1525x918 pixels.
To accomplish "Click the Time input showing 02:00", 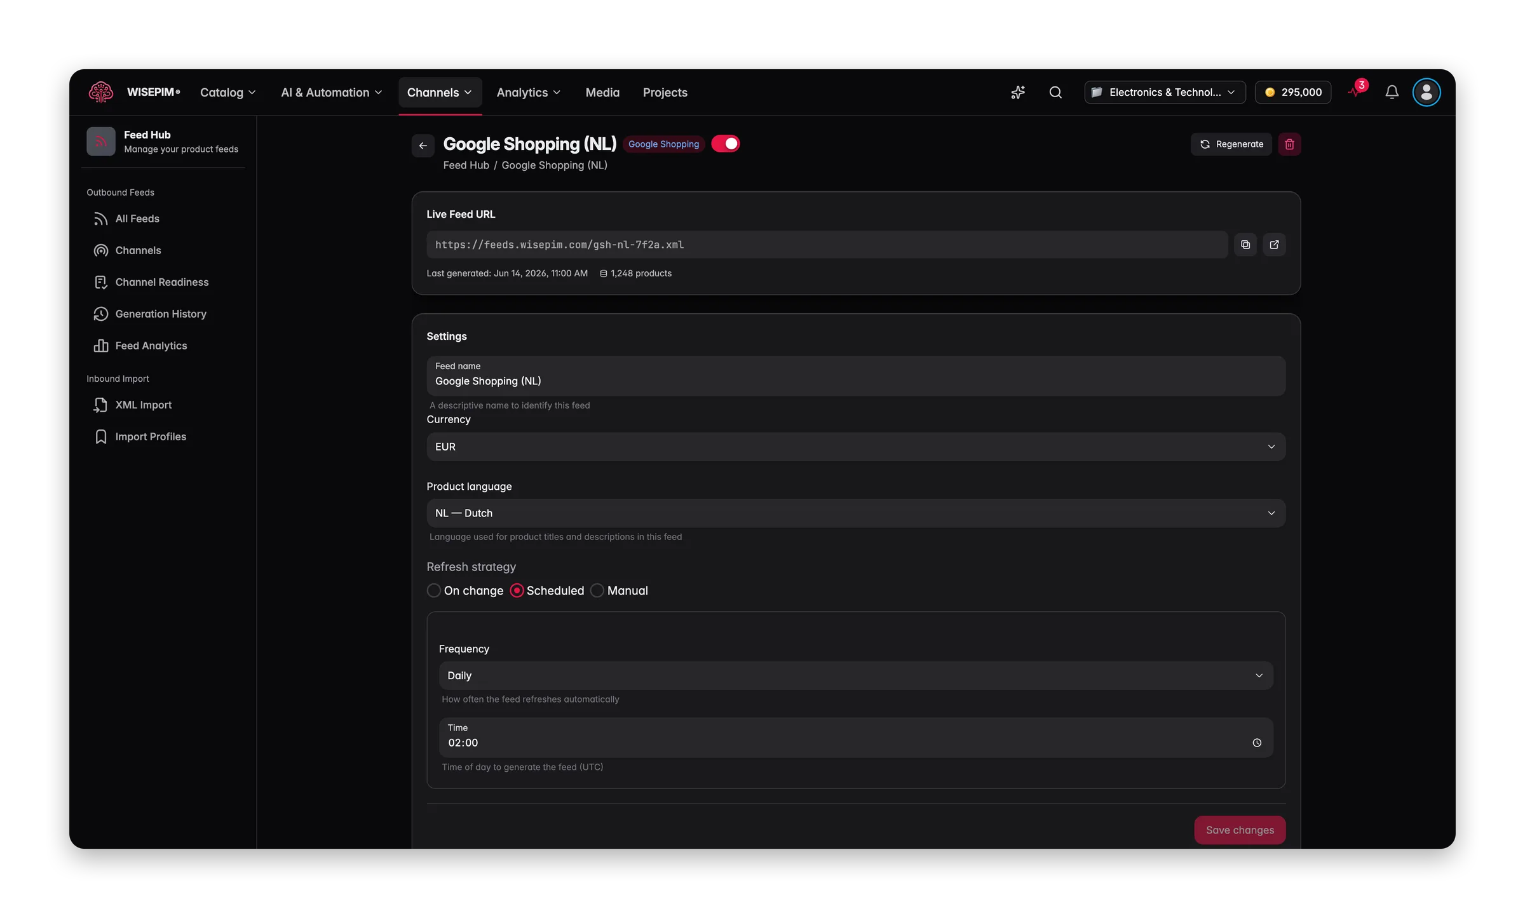I will tap(856, 738).
